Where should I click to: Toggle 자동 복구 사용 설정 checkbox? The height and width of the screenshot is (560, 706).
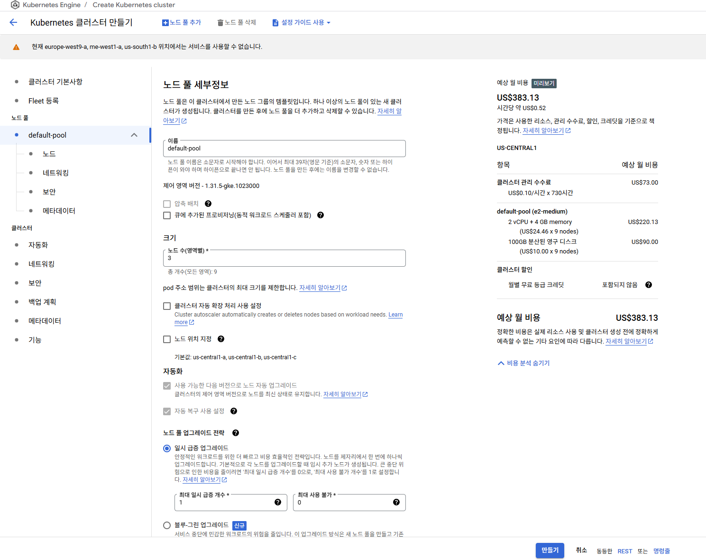pos(167,411)
